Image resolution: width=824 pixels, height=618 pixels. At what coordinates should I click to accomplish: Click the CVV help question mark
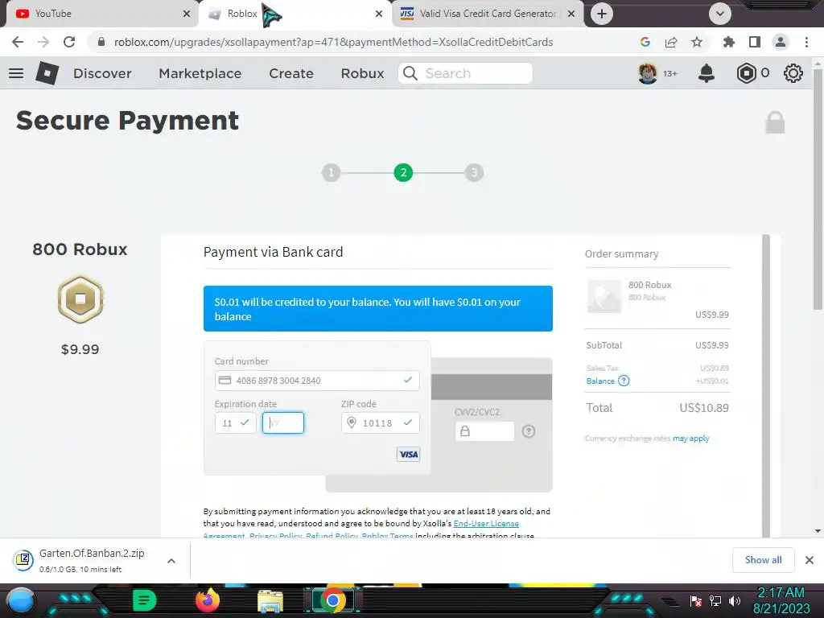coord(529,431)
